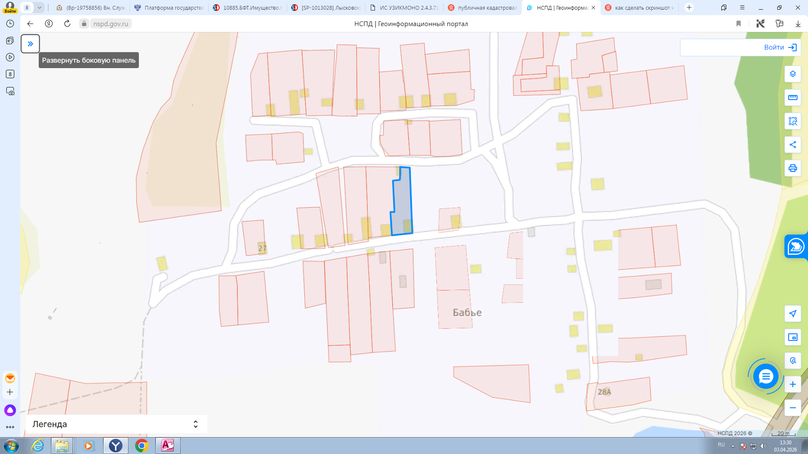Click the share map icon
808x454 pixels.
793,145
